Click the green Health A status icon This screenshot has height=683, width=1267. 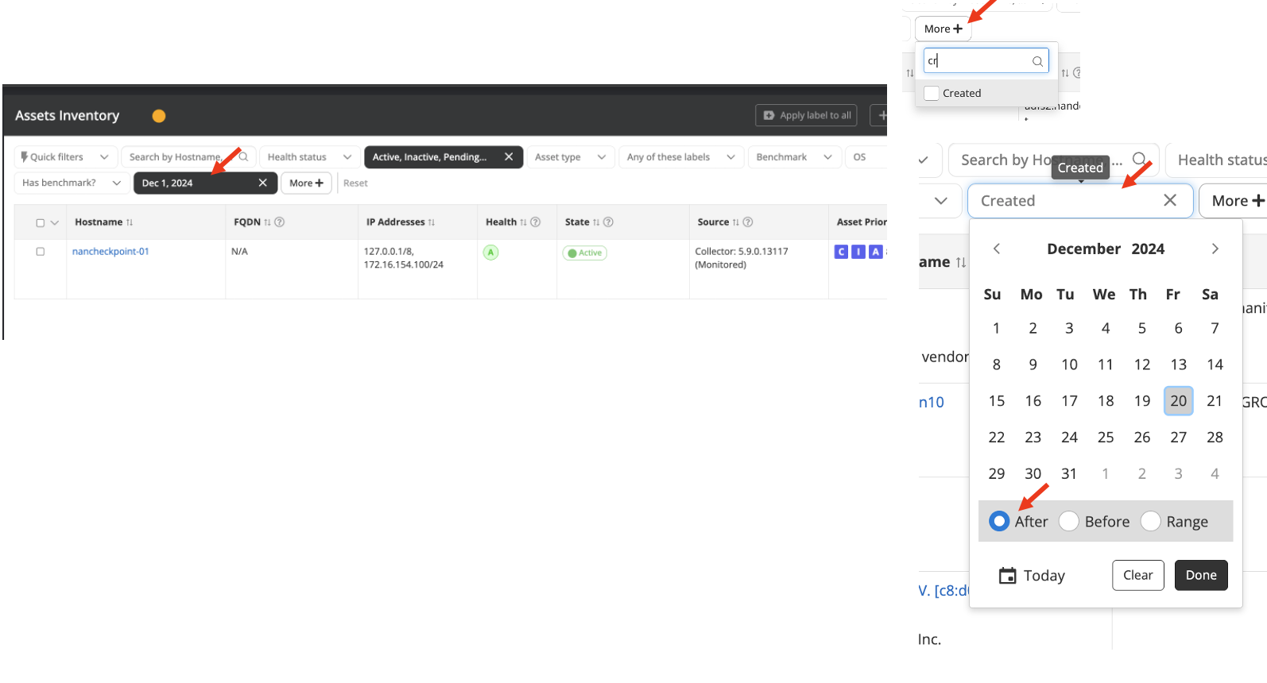[x=490, y=253]
